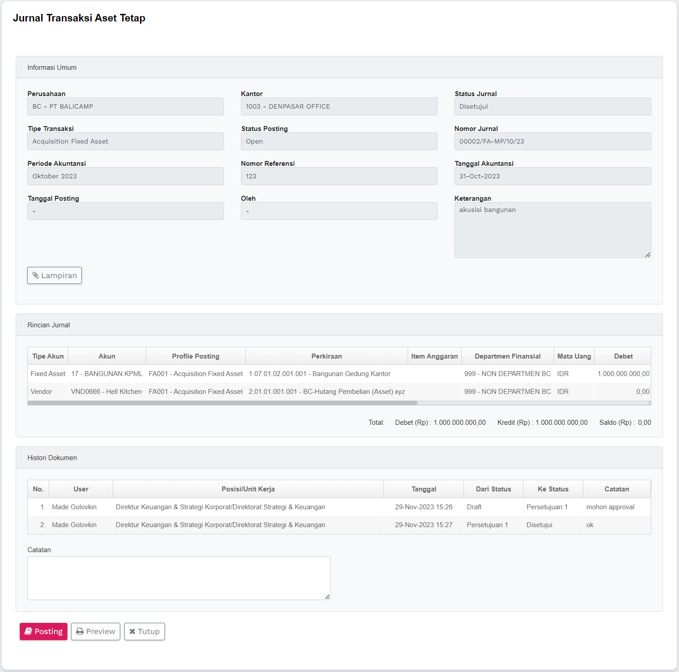Click in the Catatan notes textarea
The height and width of the screenshot is (672, 679).
click(x=179, y=578)
